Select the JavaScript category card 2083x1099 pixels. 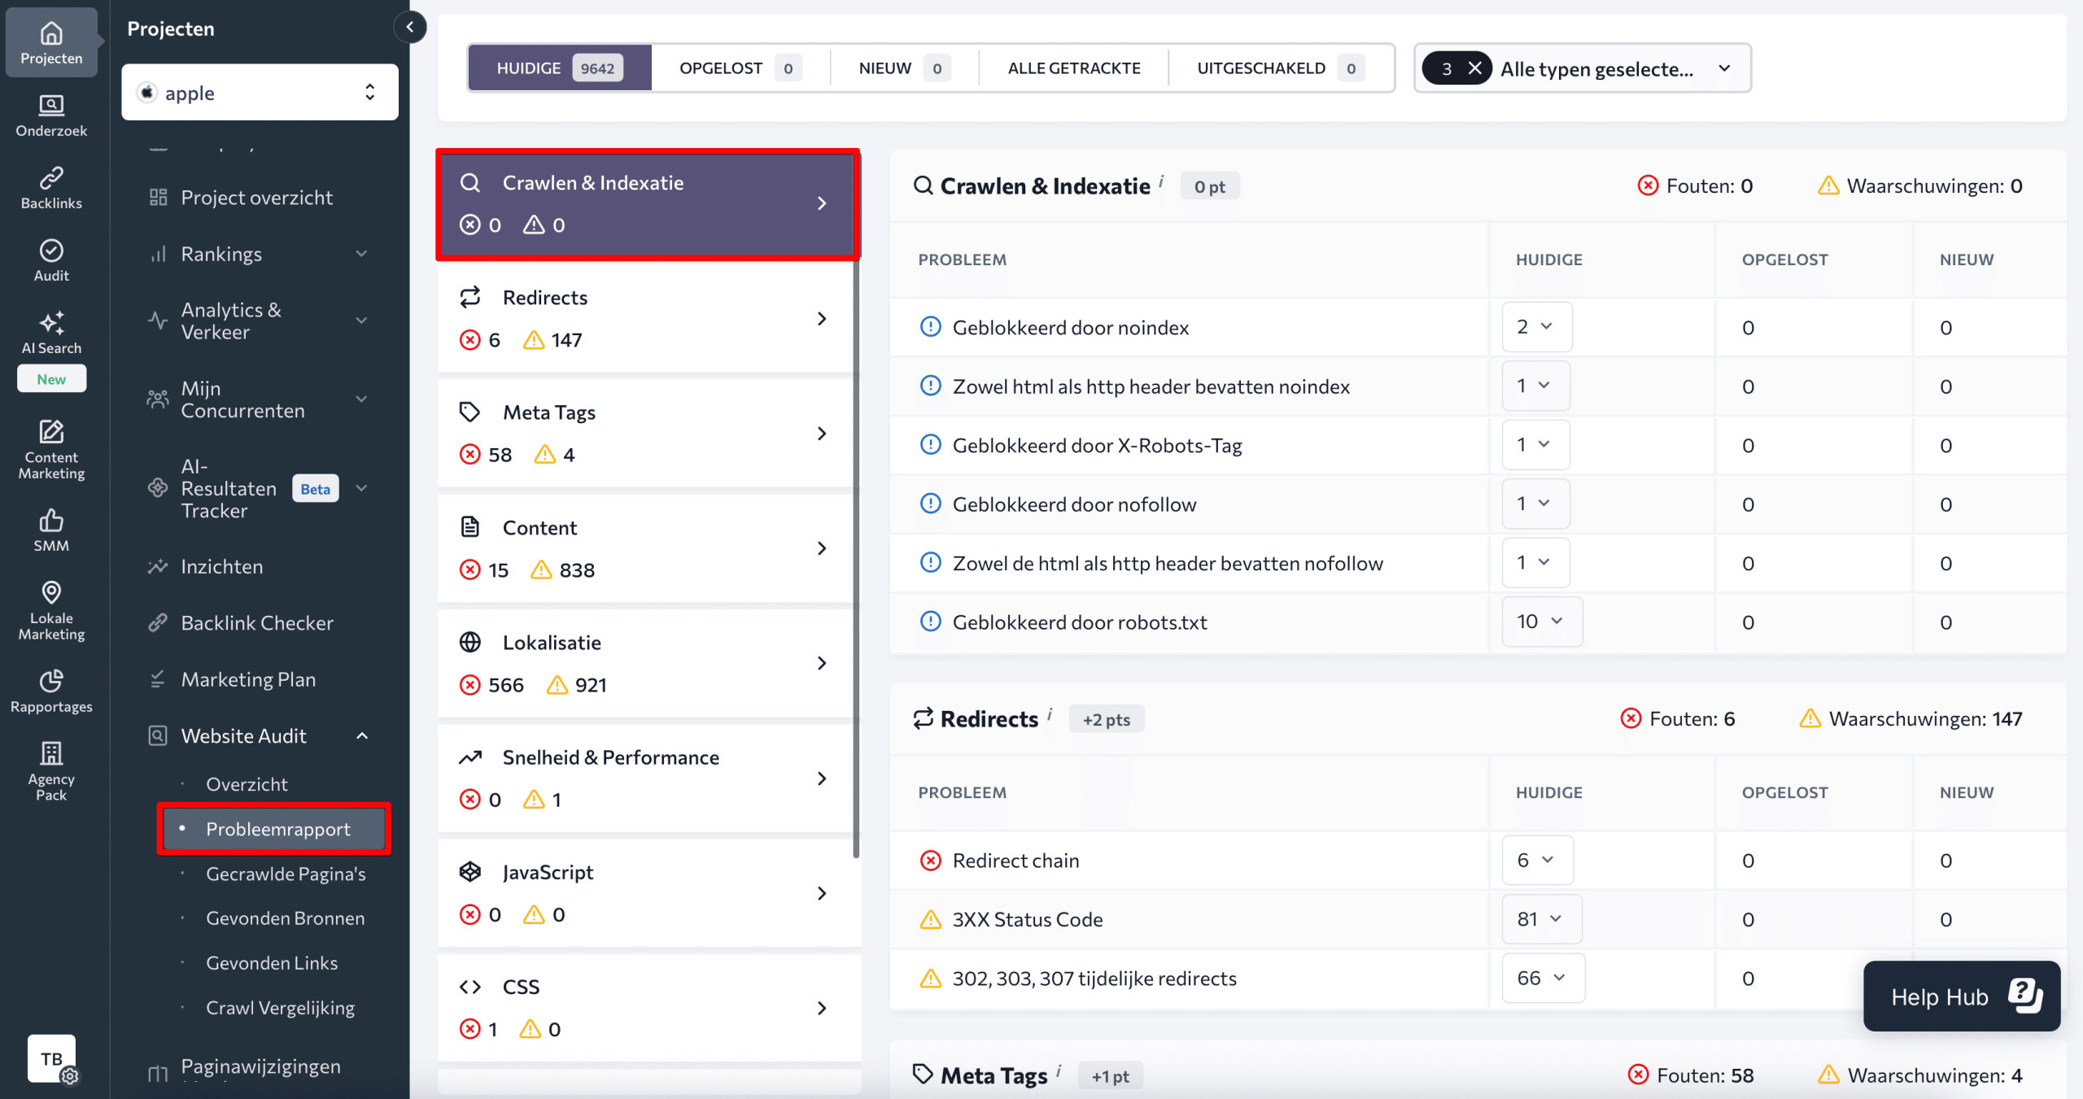point(648,893)
